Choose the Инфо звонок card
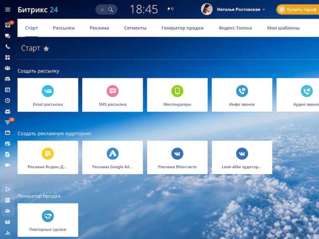The height and width of the screenshot is (239, 319). click(x=242, y=95)
